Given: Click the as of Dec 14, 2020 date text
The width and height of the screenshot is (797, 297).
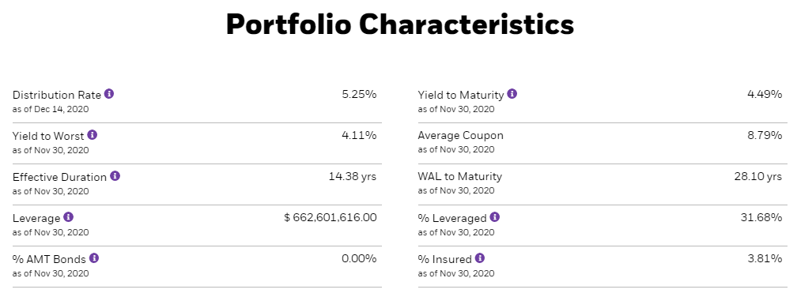Looking at the screenshot, I should tap(51, 109).
